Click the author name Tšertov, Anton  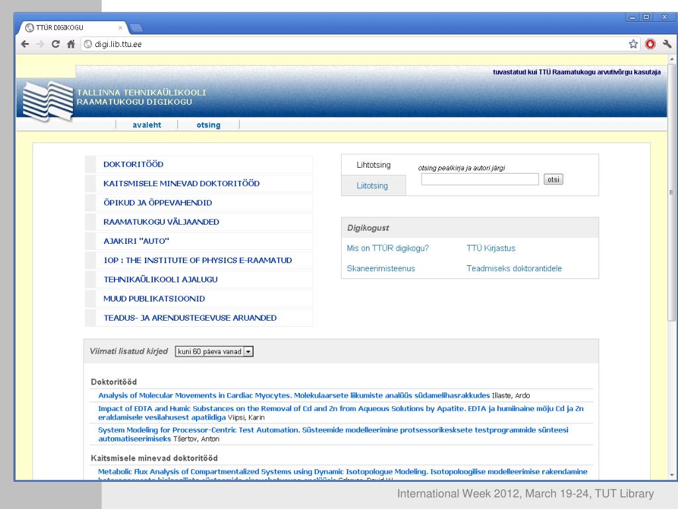196,439
